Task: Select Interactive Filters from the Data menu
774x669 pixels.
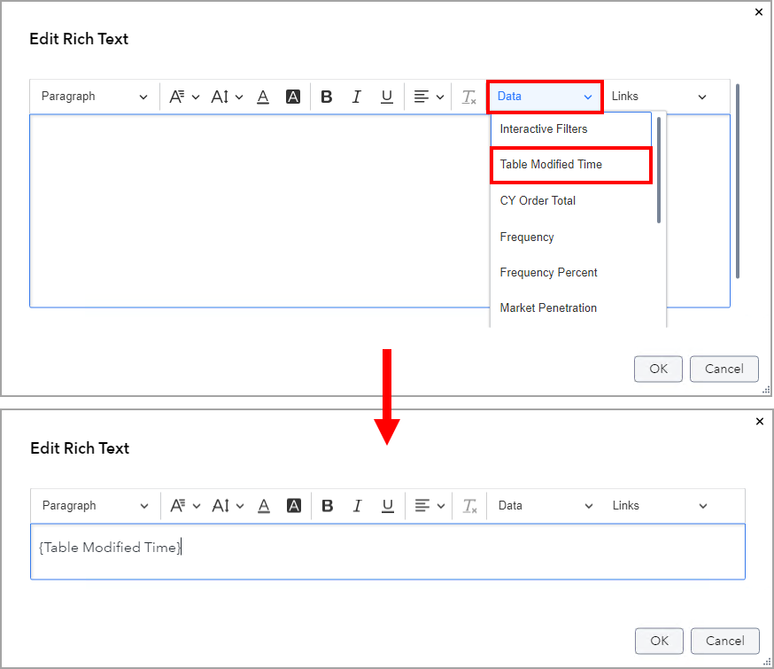Action: tap(544, 128)
